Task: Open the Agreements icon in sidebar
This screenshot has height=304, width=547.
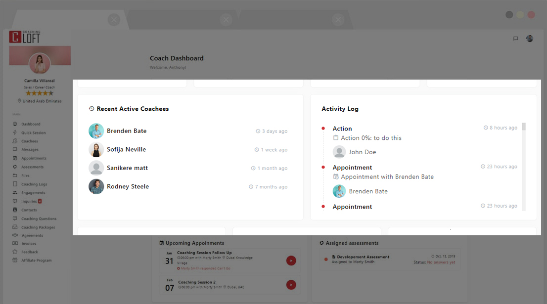Action: 16,235
